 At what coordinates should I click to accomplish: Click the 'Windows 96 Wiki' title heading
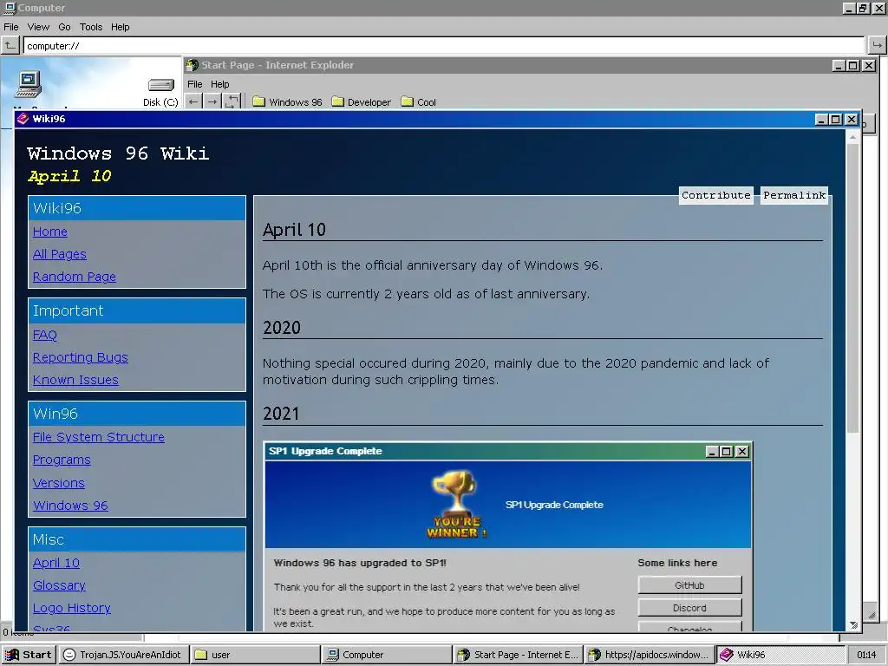coord(118,153)
